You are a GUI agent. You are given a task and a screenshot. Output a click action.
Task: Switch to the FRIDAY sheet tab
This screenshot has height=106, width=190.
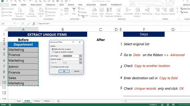click(47, 101)
